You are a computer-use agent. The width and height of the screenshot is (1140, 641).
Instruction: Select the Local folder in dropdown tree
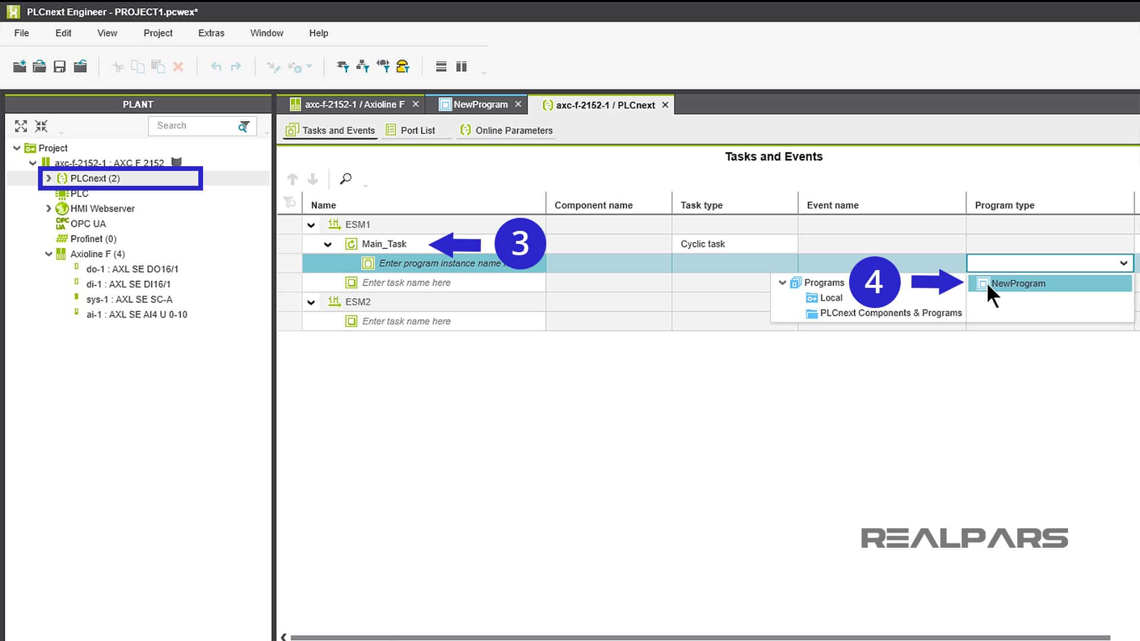point(824,298)
